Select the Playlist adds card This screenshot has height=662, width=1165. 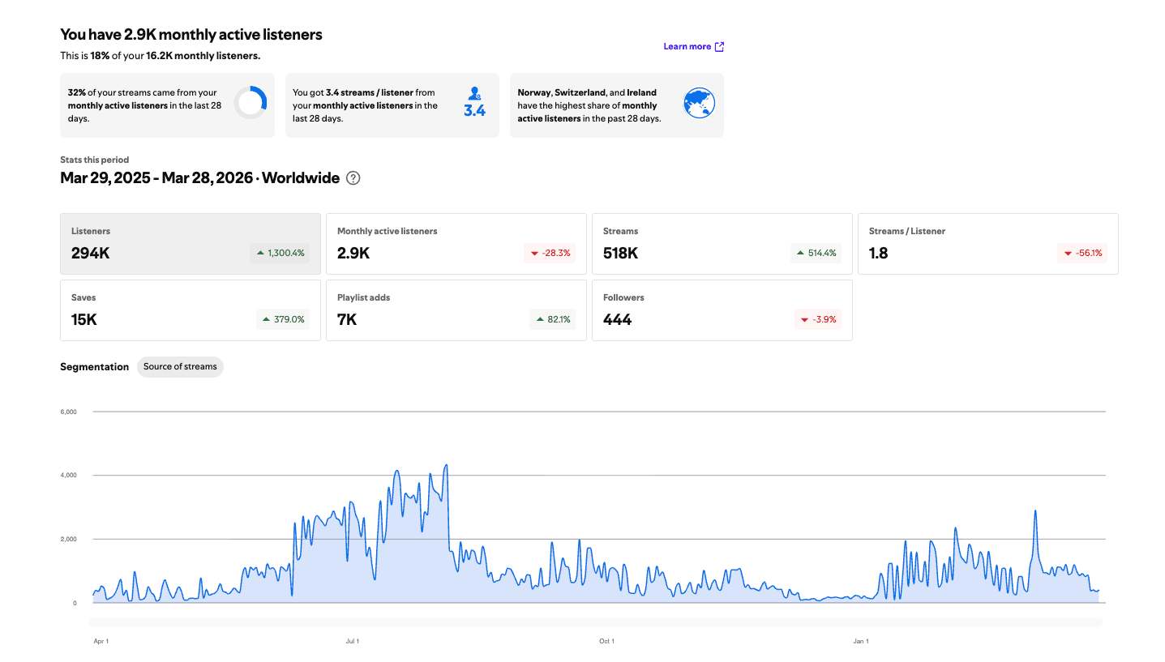(x=456, y=310)
